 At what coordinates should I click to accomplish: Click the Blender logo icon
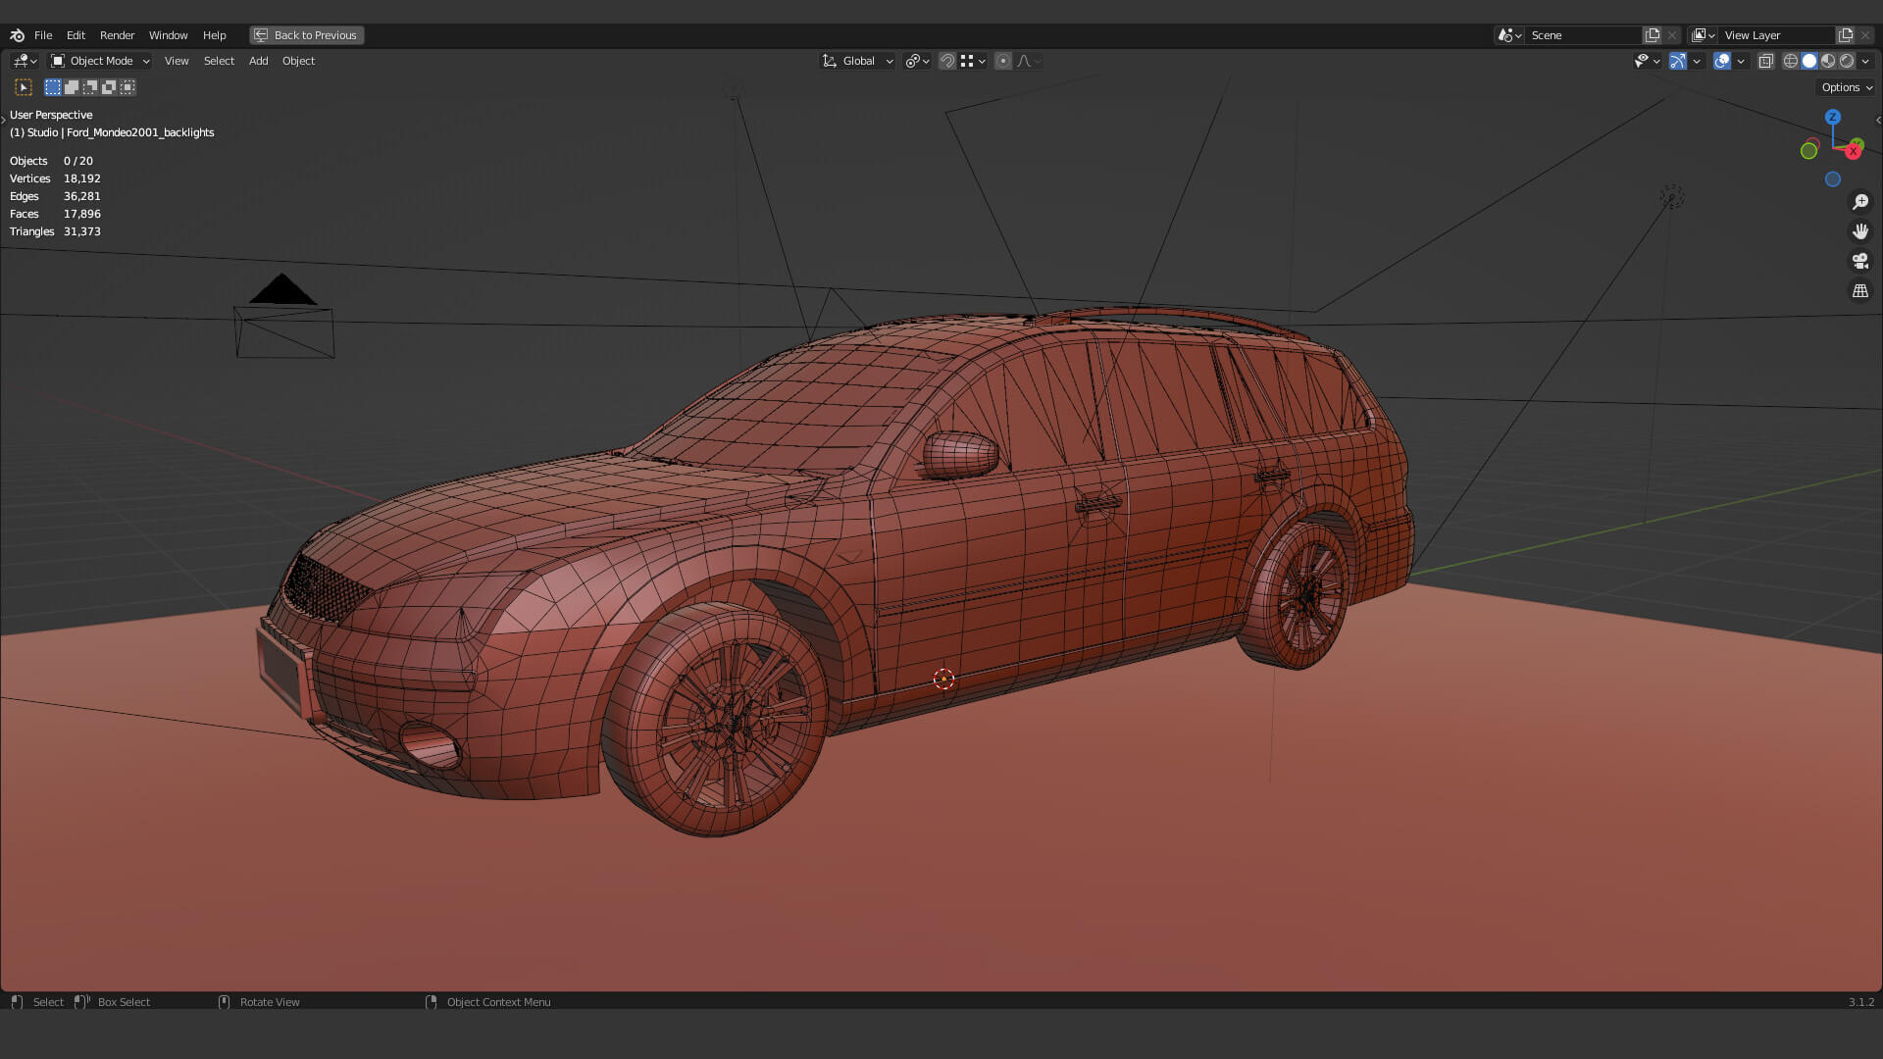click(x=17, y=35)
